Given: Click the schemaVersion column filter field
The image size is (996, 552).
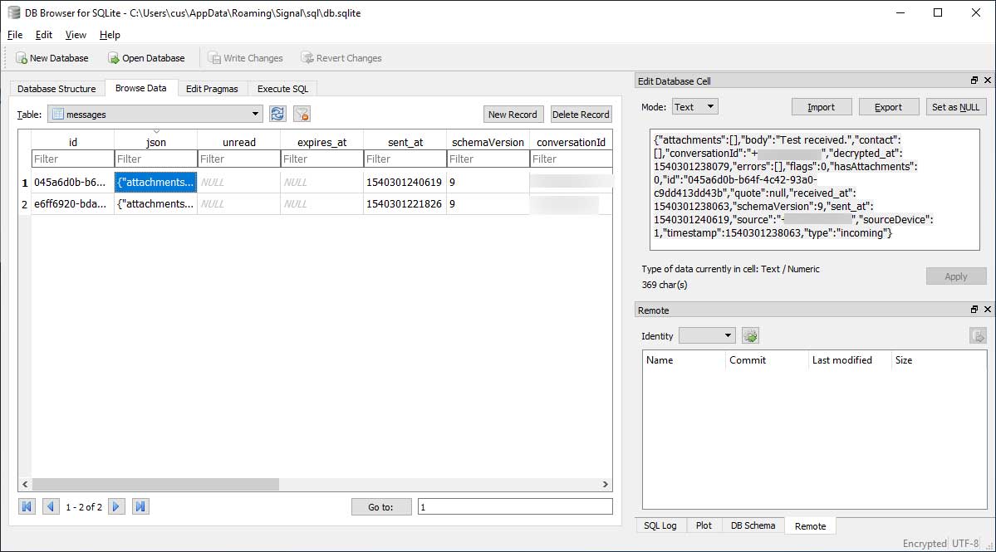Looking at the screenshot, I should [488, 159].
